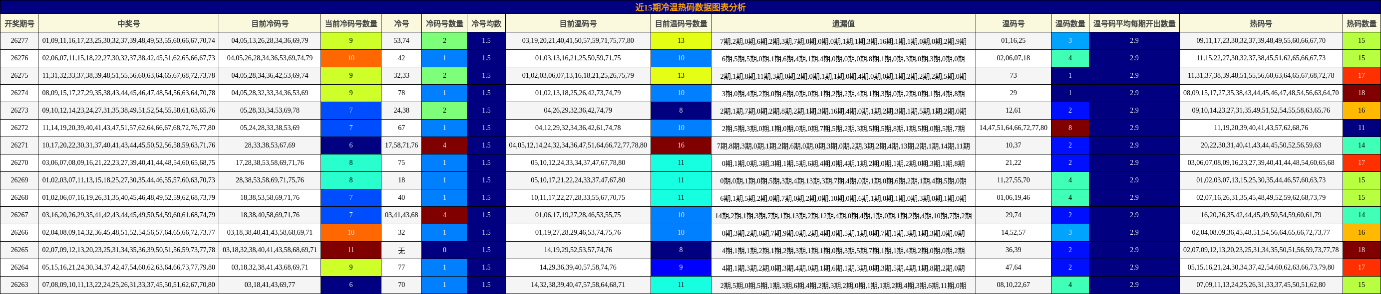Click draw period number 26276
1381x294 pixels.
click(19, 58)
